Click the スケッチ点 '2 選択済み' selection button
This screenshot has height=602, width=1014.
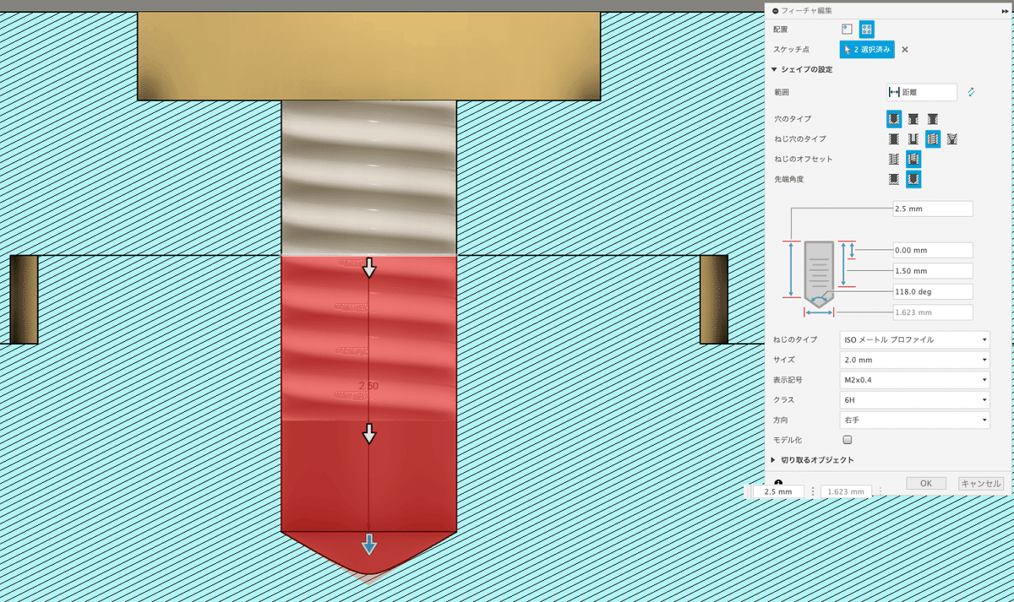point(867,50)
